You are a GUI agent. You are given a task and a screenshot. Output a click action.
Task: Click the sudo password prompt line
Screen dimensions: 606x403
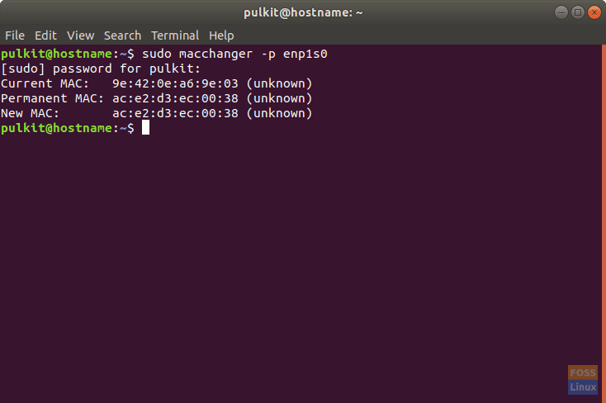[101, 69]
